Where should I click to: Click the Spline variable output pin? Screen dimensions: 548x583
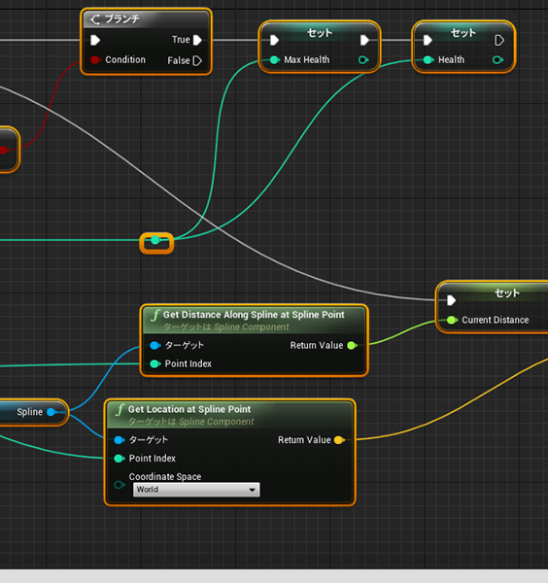pos(51,412)
